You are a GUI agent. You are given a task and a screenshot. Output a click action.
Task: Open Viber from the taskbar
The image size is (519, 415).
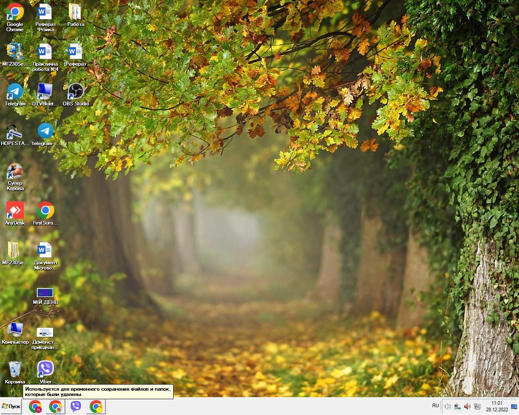tap(76, 406)
